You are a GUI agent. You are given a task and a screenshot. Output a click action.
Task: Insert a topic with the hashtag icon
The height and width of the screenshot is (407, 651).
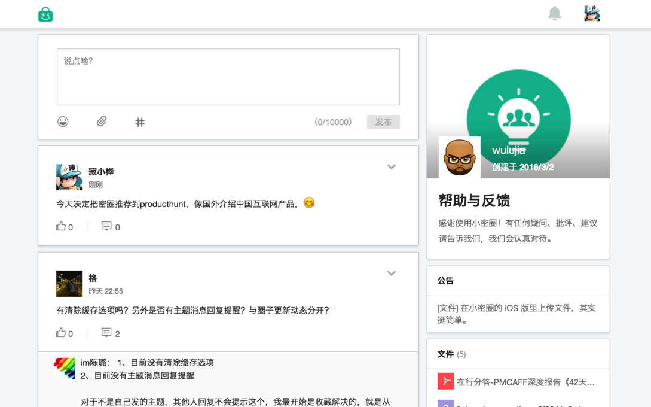[x=140, y=122]
